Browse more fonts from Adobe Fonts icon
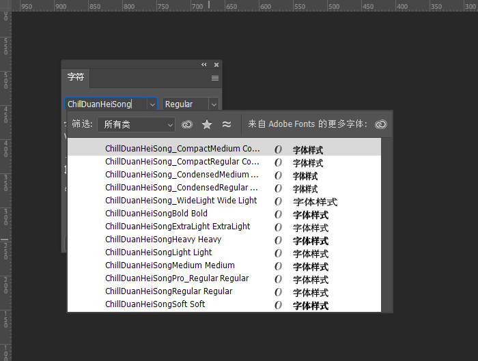The width and height of the screenshot is (478, 361). tap(381, 124)
